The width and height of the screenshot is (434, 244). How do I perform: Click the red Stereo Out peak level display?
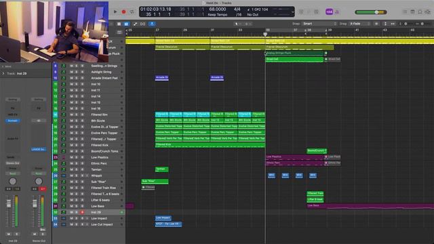click(43, 189)
